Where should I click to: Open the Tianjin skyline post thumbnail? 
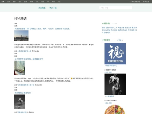21,36
